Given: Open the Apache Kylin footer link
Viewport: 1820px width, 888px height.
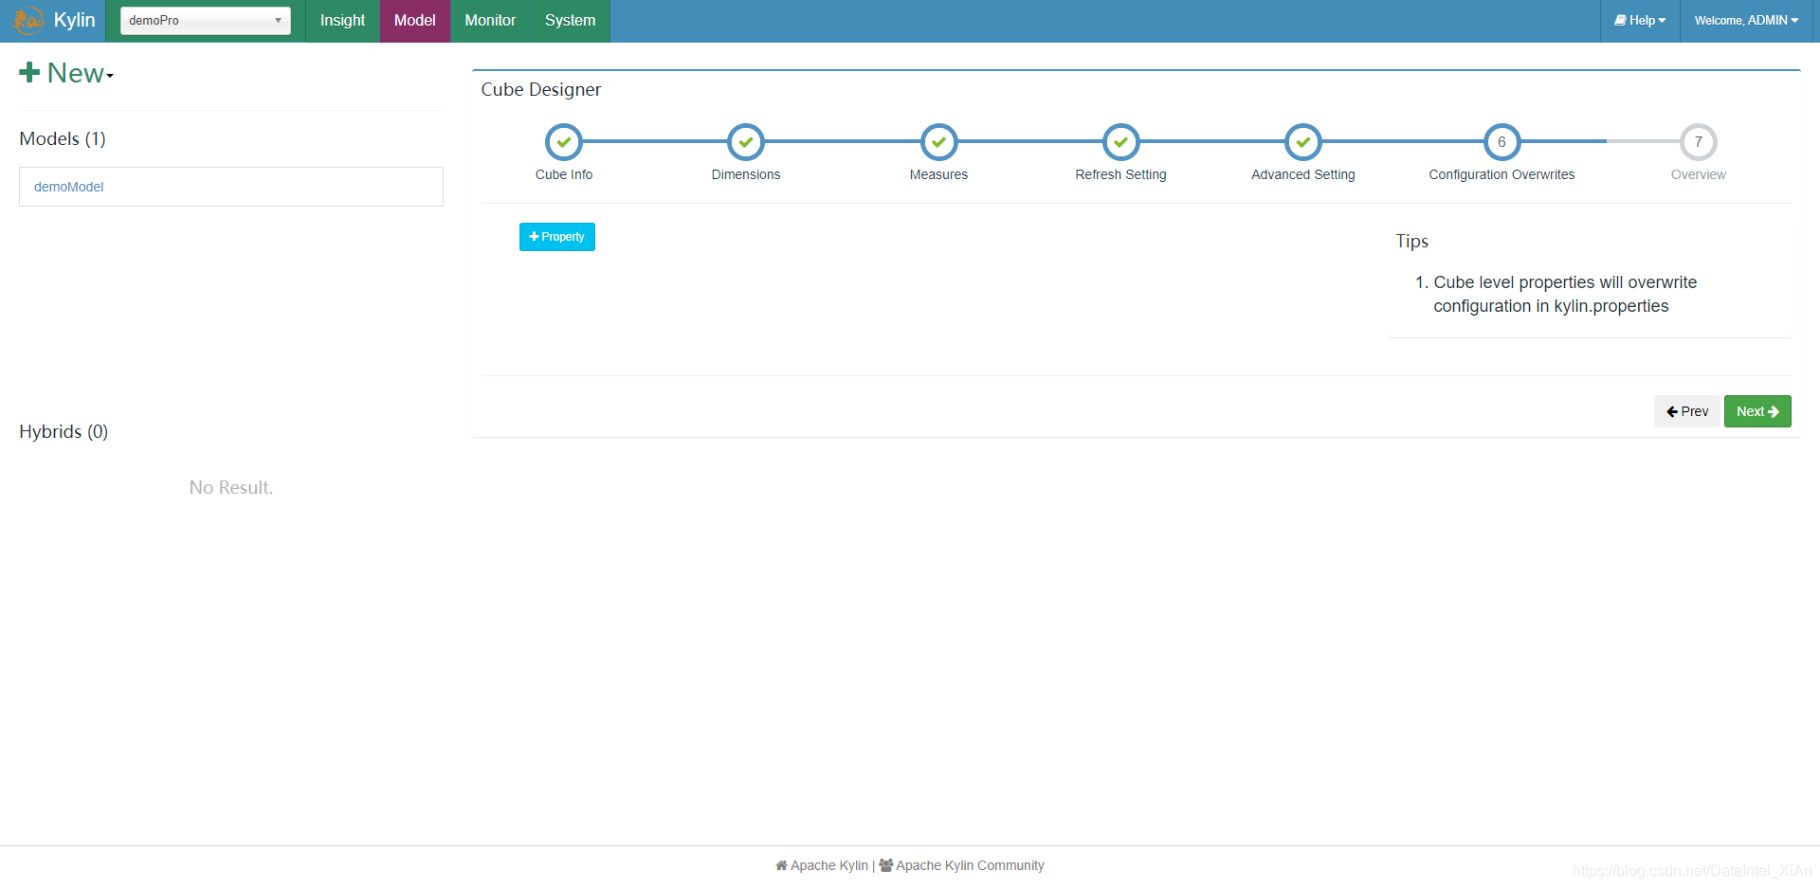Looking at the screenshot, I should coord(822,865).
